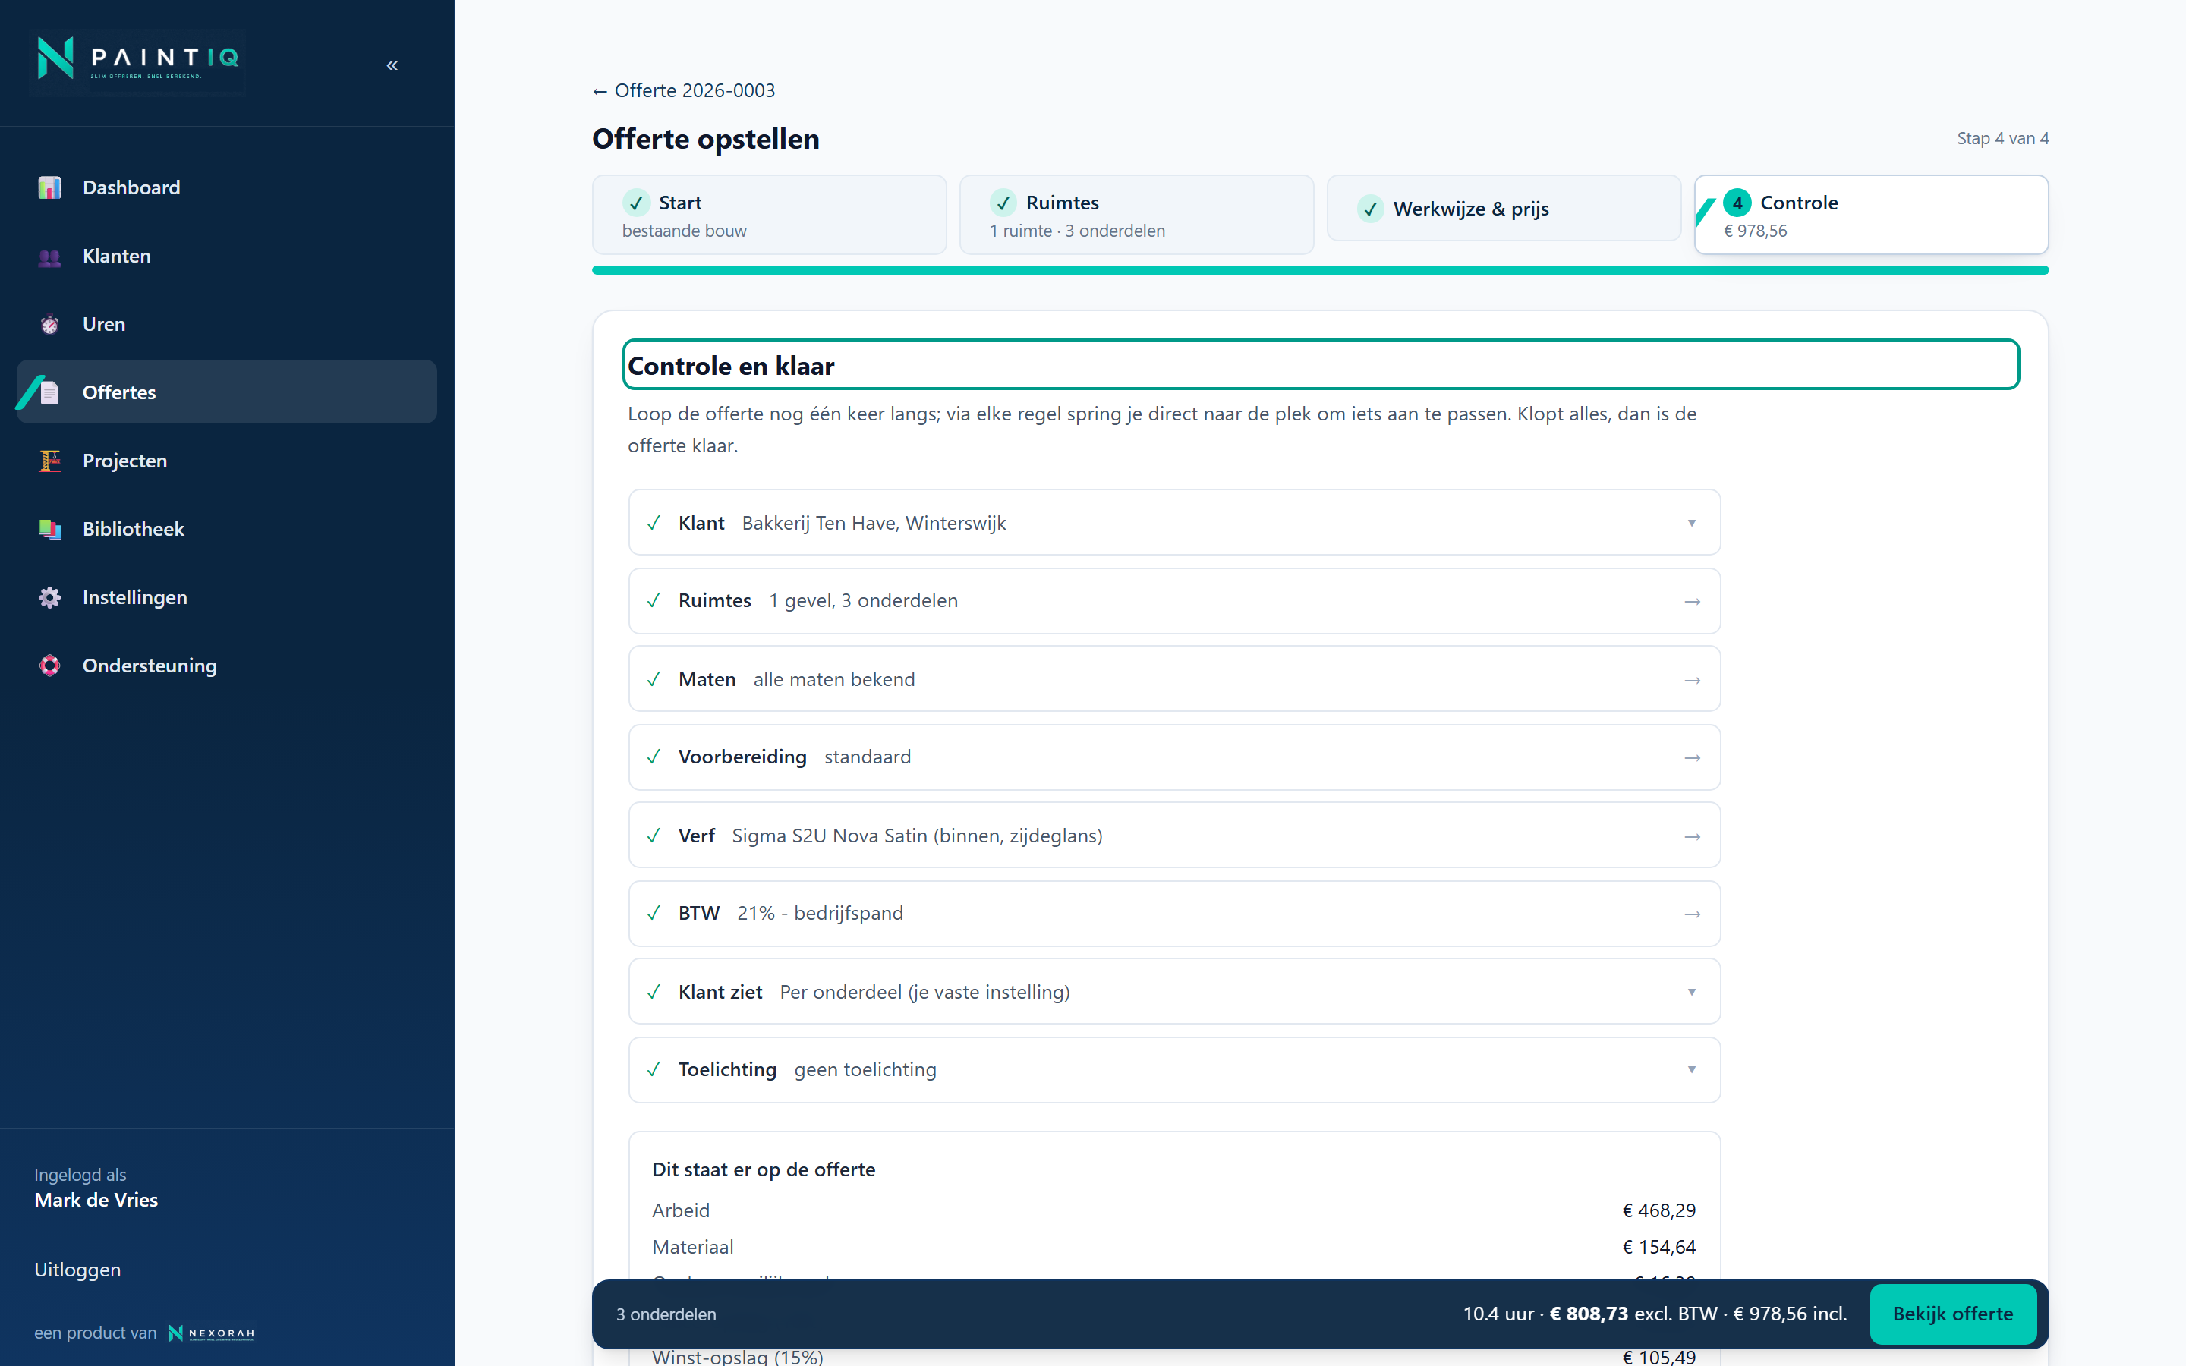Screen dimensions: 2186x1366
Task: Open the Instellingen menu item
Action: point(227,597)
